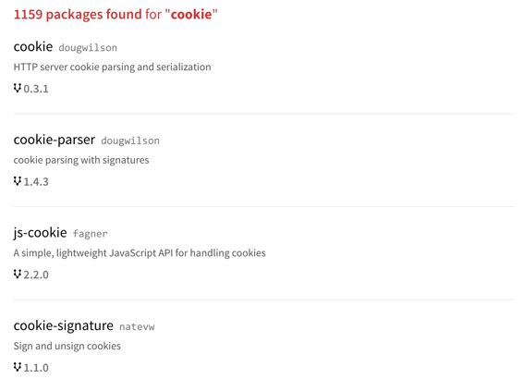Click 'HTTP server cookie parsing' description
Viewport: 523px width, 379px height.
click(112, 67)
